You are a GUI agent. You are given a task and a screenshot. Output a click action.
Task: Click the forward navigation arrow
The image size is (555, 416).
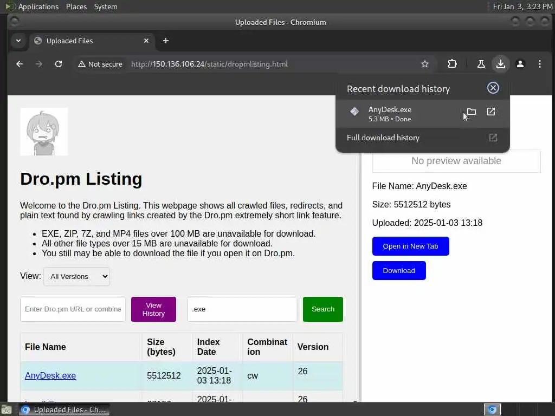39,64
